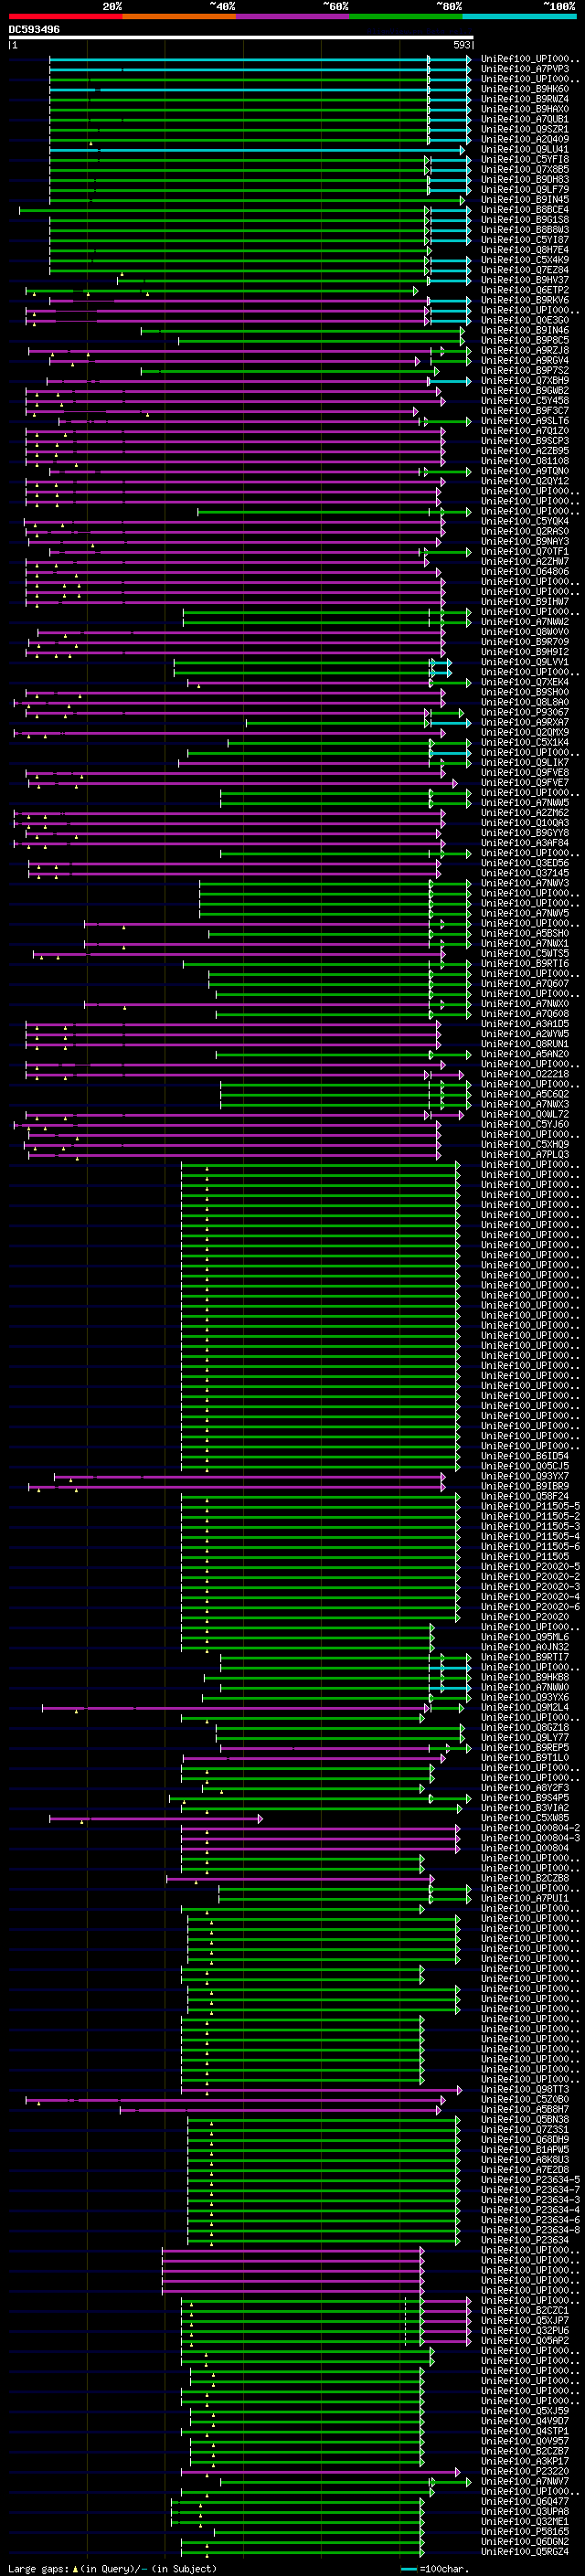Select hit label UniRef100_Q60477
The width and height of the screenshot is (585, 2576).
pyautogui.click(x=525, y=2501)
